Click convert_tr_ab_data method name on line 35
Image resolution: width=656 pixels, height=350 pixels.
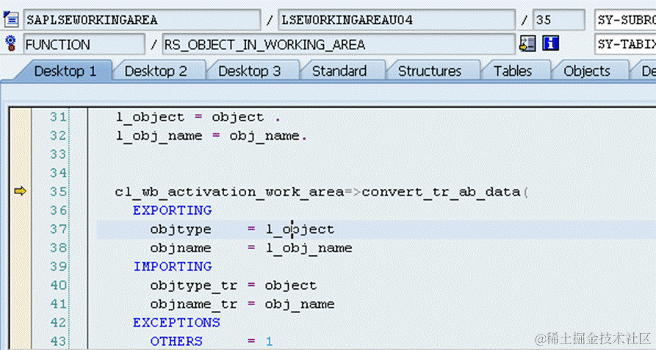[441, 192]
